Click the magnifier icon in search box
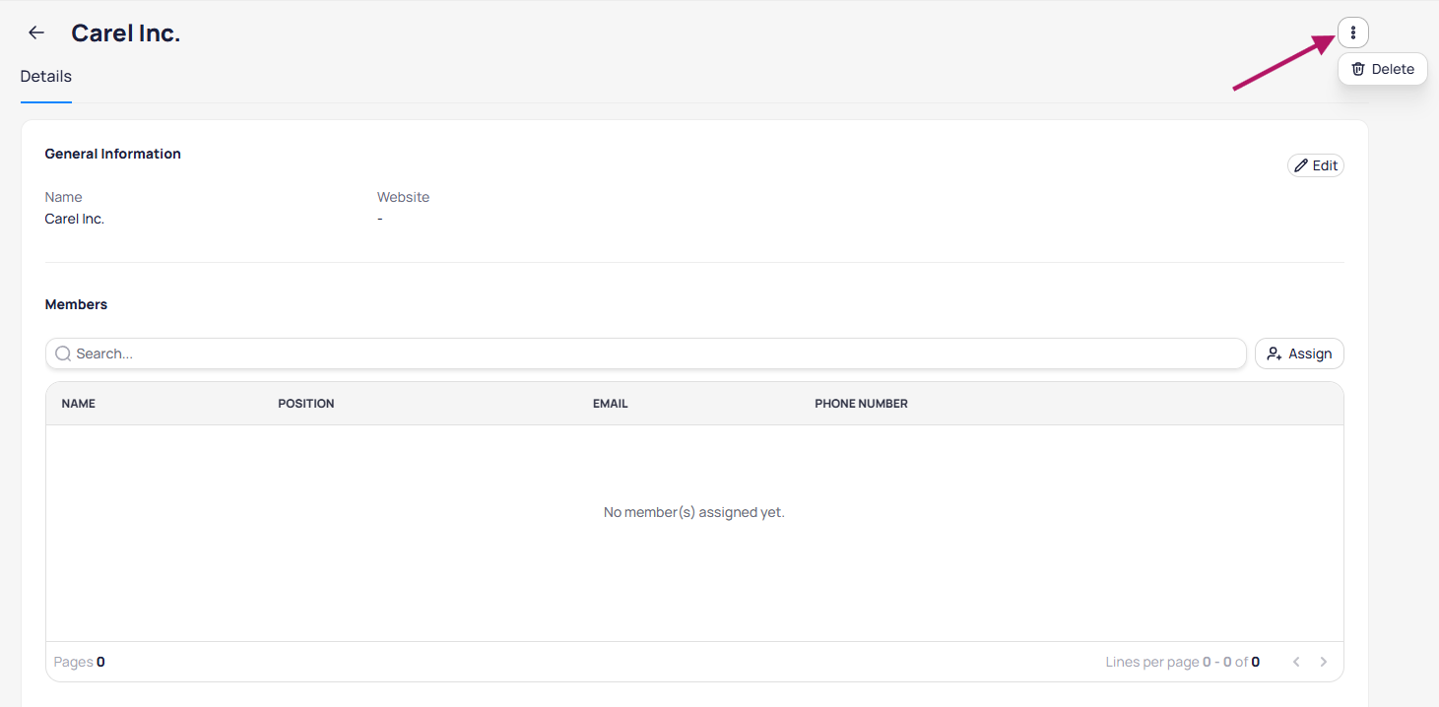Image resolution: width=1439 pixels, height=707 pixels. click(x=63, y=353)
